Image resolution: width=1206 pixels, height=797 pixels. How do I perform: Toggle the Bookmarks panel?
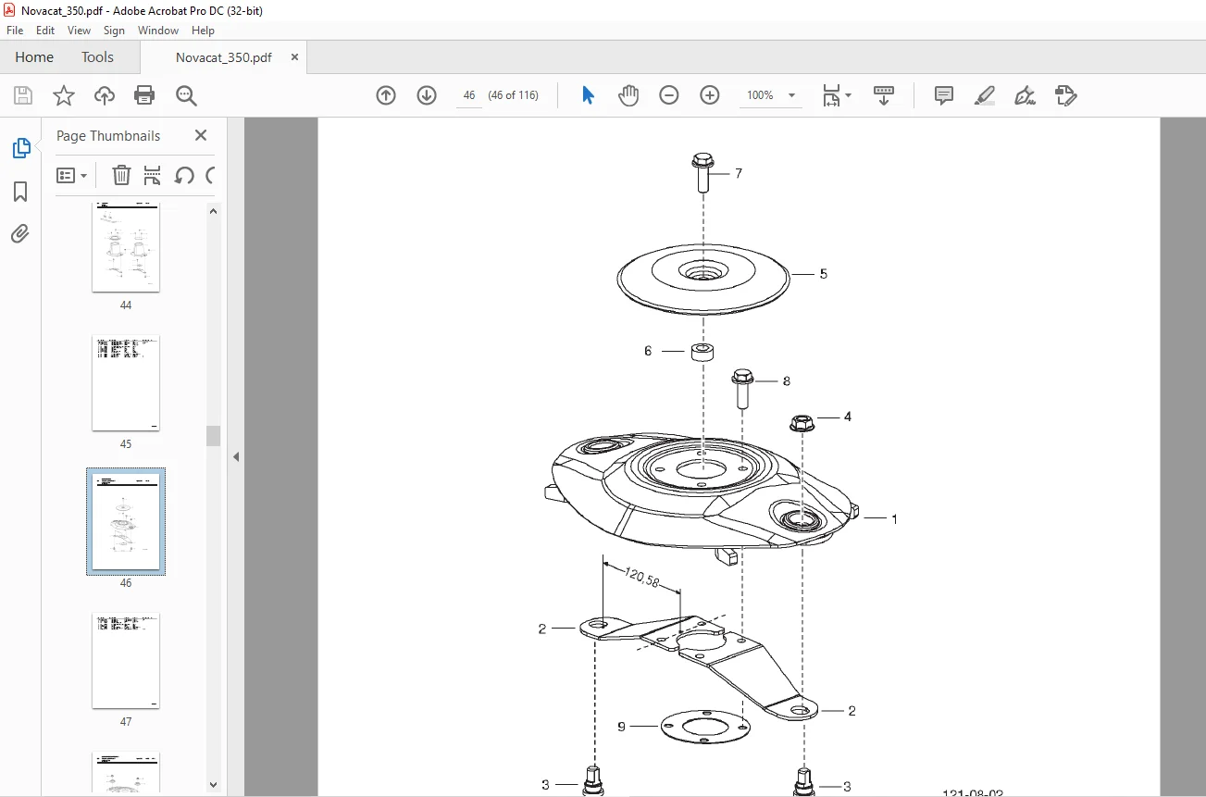point(20,192)
